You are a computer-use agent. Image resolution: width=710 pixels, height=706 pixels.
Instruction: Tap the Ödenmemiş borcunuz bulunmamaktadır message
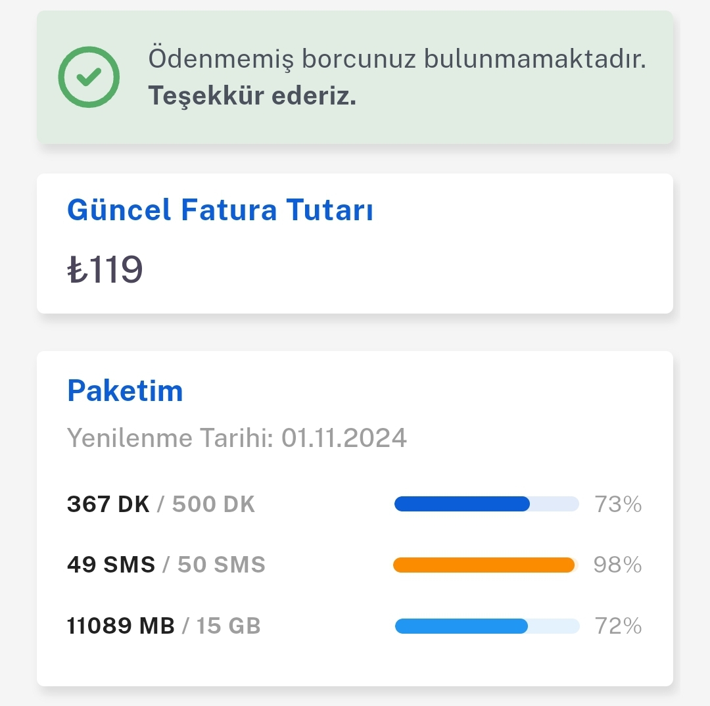(x=396, y=59)
